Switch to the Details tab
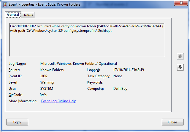The height and width of the screenshot is (132, 190). coord(28,15)
